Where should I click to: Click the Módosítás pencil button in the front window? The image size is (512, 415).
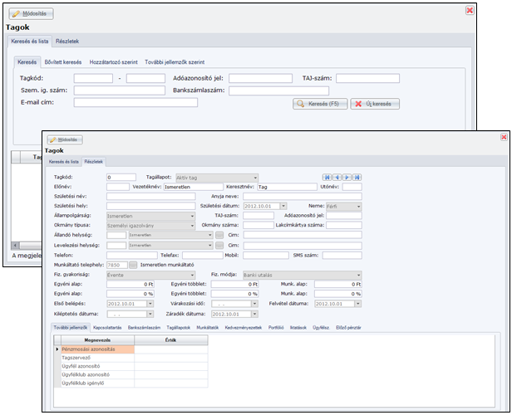coord(72,139)
